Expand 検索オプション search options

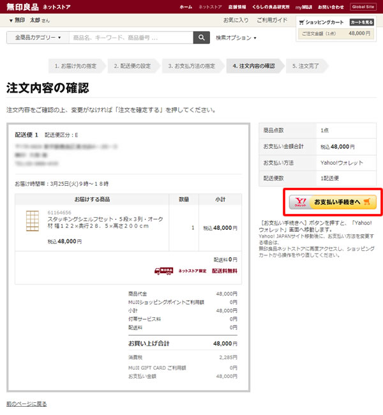click(x=236, y=38)
